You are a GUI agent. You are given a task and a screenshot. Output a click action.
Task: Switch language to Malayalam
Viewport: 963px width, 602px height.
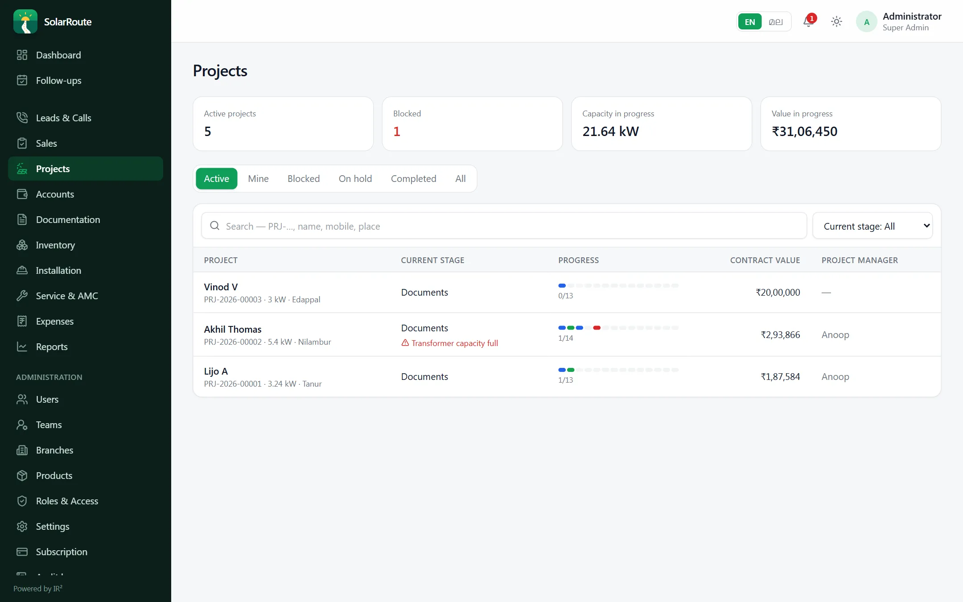[x=776, y=21]
